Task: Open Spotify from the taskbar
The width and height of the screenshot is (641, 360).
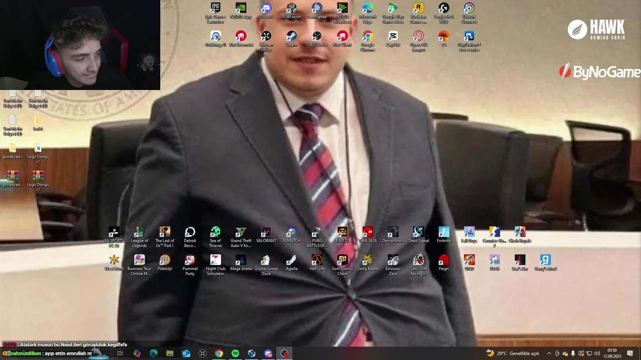Action: pos(235,353)
